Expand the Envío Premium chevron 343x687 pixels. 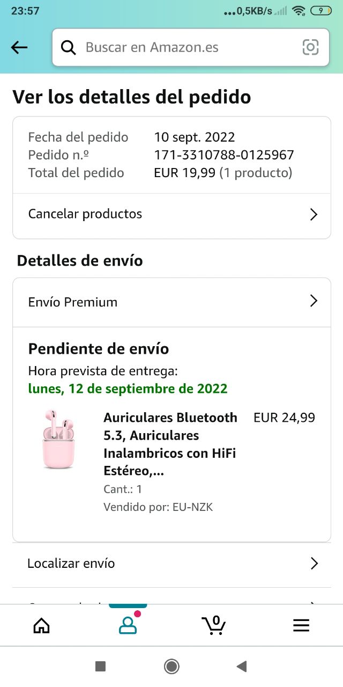coord(314,301)
